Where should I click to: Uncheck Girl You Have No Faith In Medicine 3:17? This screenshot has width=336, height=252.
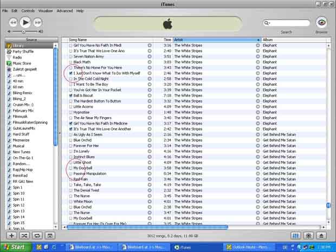click(70, 123)
